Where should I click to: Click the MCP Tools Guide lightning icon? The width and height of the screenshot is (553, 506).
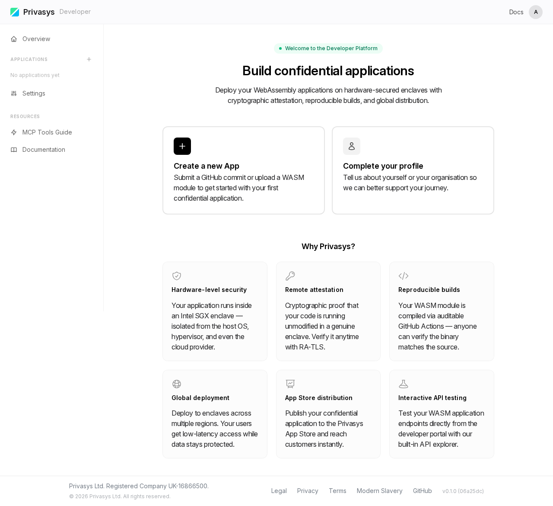14,132
